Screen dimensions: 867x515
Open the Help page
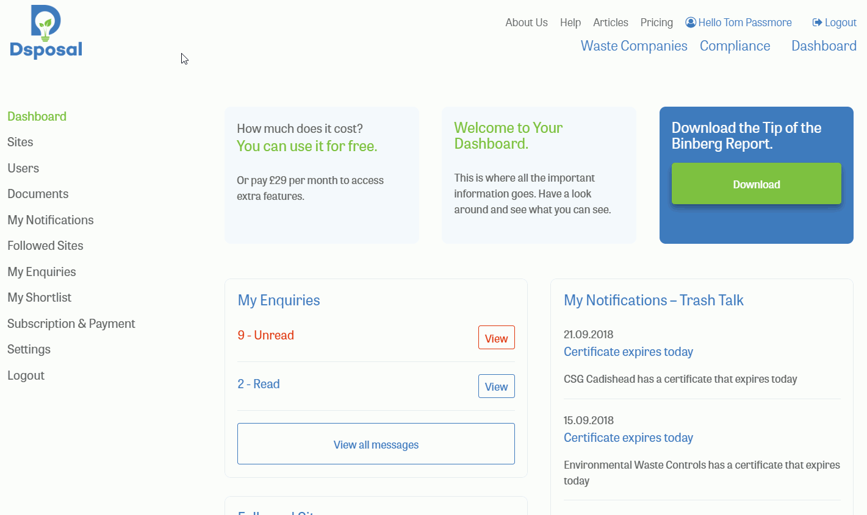point(570,23)
